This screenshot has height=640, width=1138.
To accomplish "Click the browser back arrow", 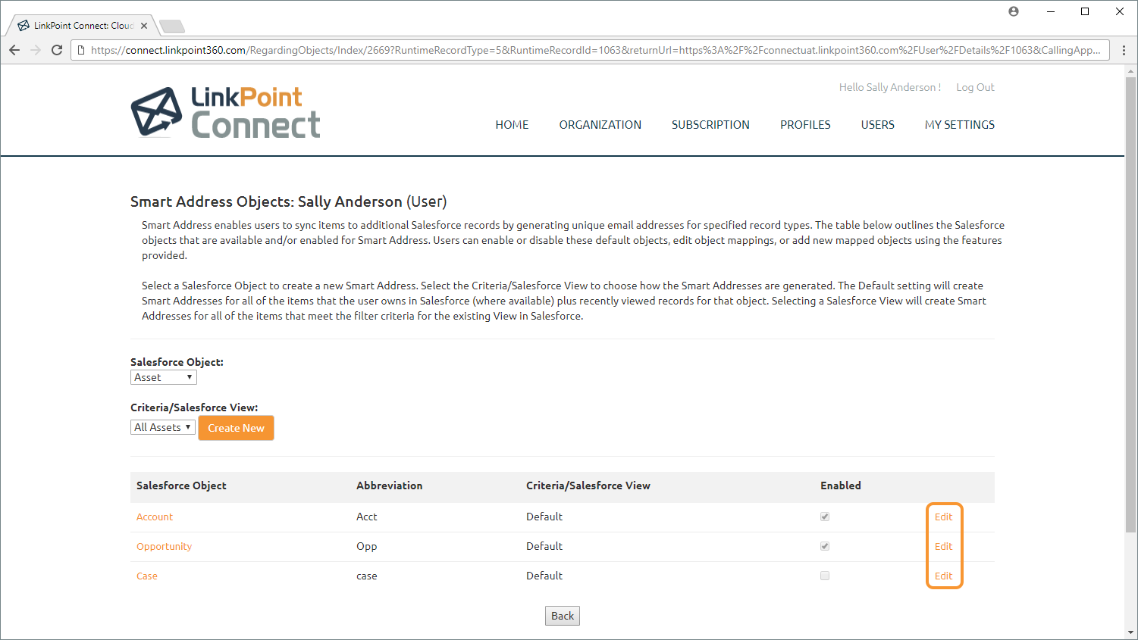I will point(14,50).
